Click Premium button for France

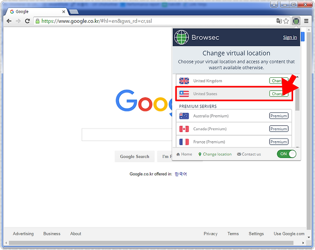coord(279,142)
